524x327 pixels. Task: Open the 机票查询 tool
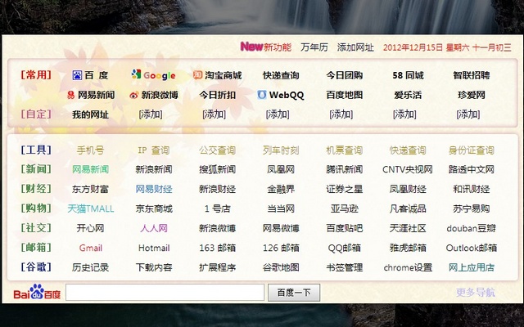click(x=344, y=150)
